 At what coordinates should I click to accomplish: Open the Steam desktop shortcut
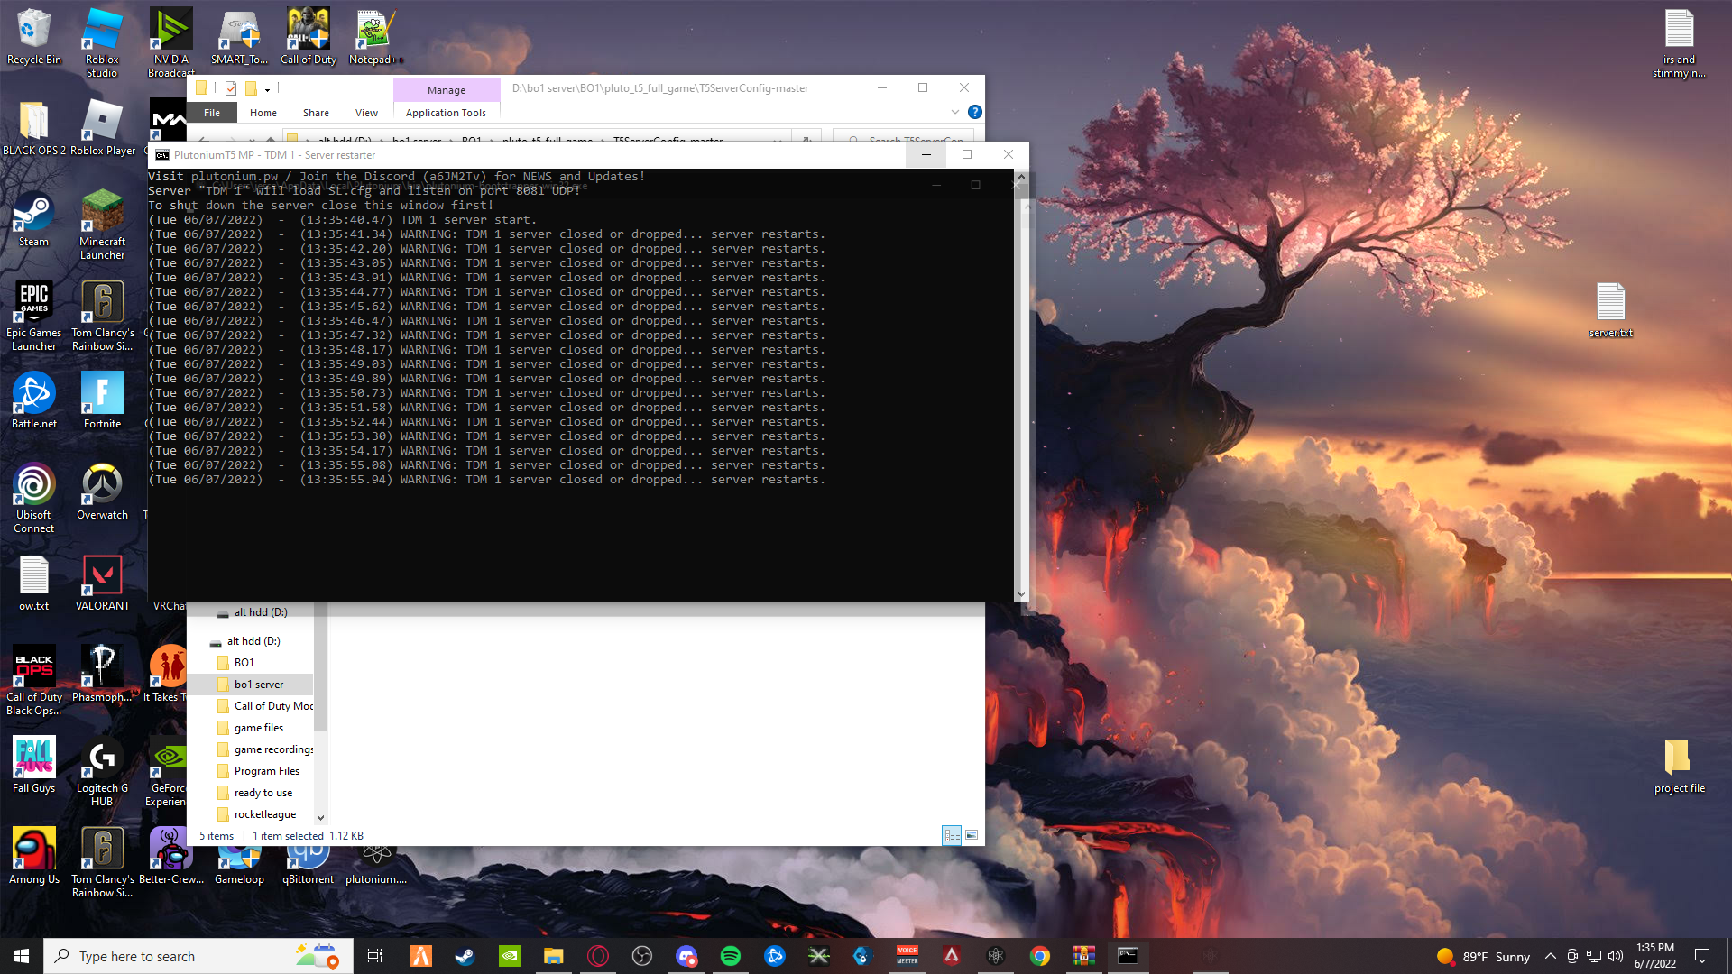click(x=34, y=219)
